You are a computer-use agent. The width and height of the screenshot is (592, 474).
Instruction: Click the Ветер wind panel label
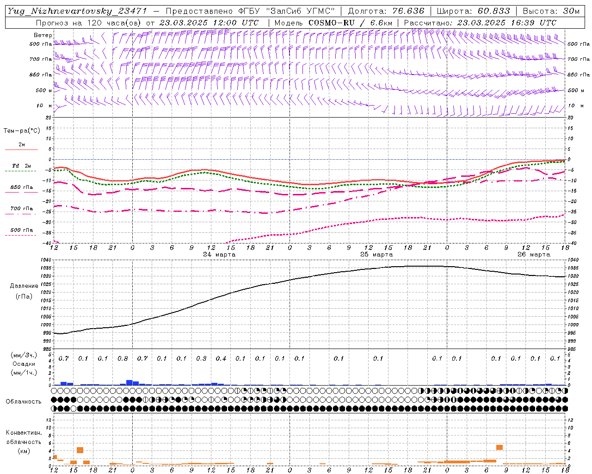43,35
